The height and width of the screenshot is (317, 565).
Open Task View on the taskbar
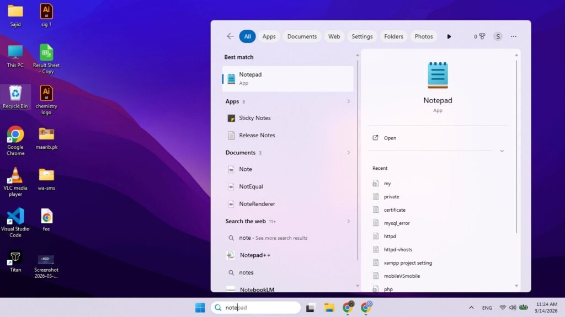click(310, 308)
